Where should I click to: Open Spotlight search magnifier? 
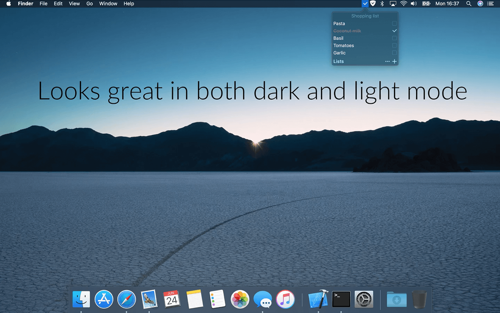[469, 4]
